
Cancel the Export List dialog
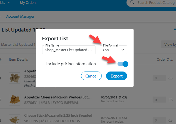(91, 76)
